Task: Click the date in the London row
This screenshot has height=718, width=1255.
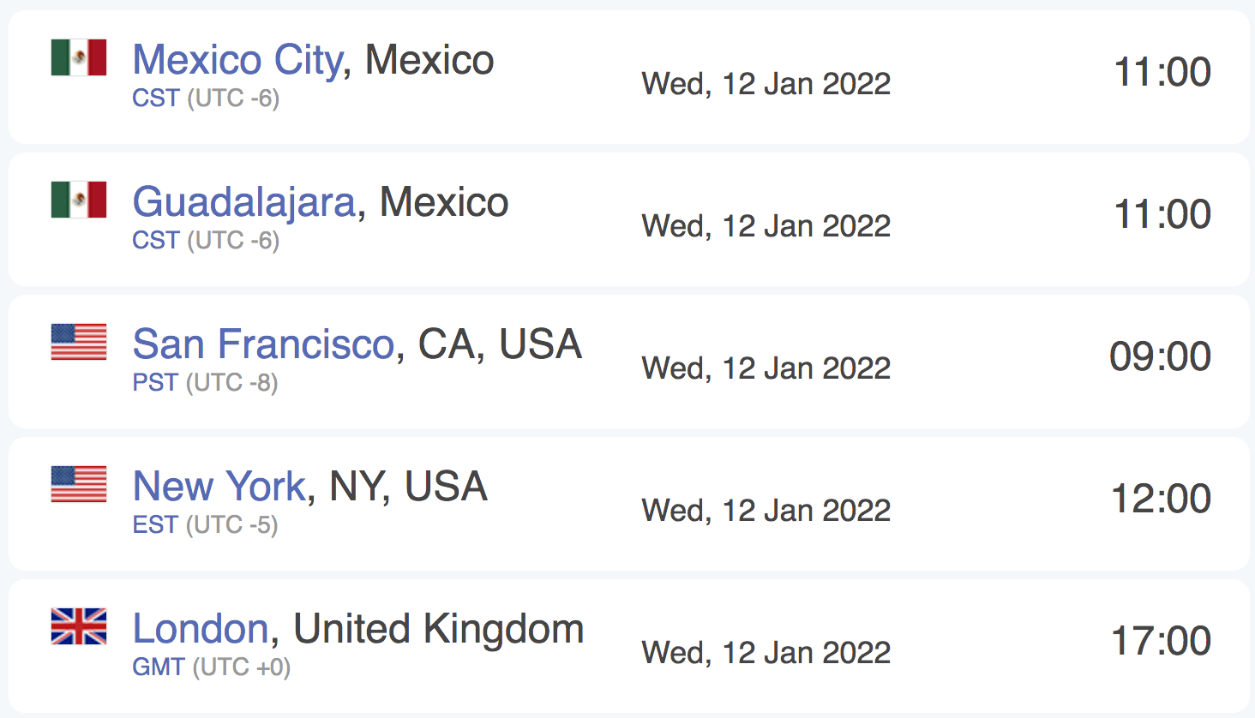Action: pyautogui.click(x=766, y=653)
